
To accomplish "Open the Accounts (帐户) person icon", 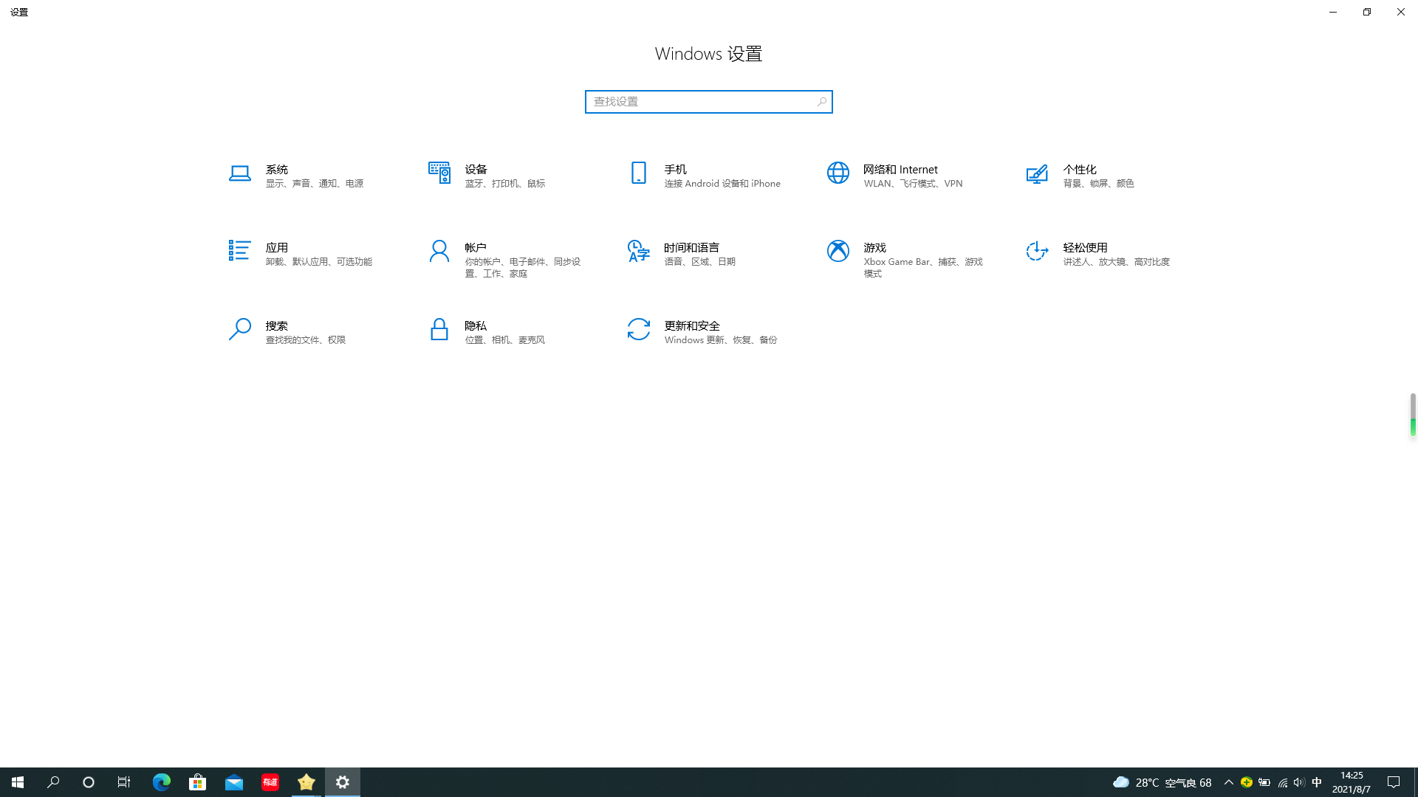I will (439, 252).
